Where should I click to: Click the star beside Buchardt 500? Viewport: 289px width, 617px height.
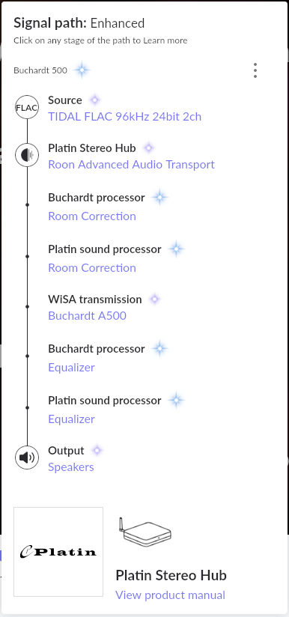tap(82, 70)
